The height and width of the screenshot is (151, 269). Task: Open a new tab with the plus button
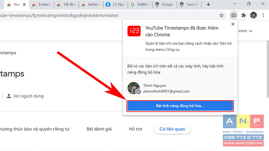208,5
